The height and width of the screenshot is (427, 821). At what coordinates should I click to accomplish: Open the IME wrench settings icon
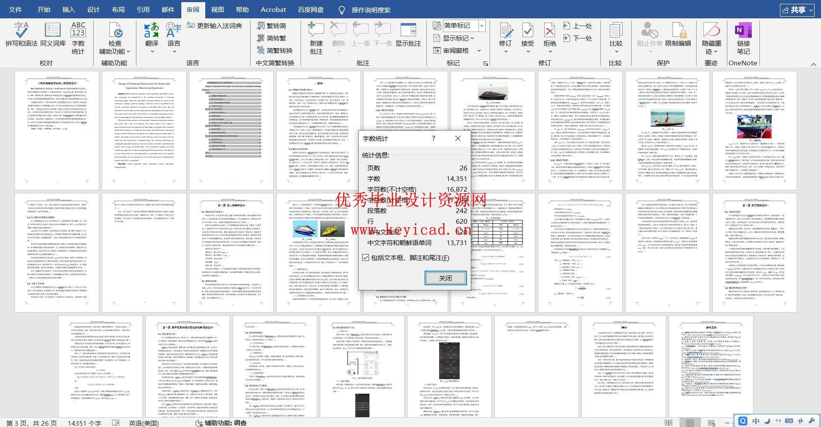[811, 421]
